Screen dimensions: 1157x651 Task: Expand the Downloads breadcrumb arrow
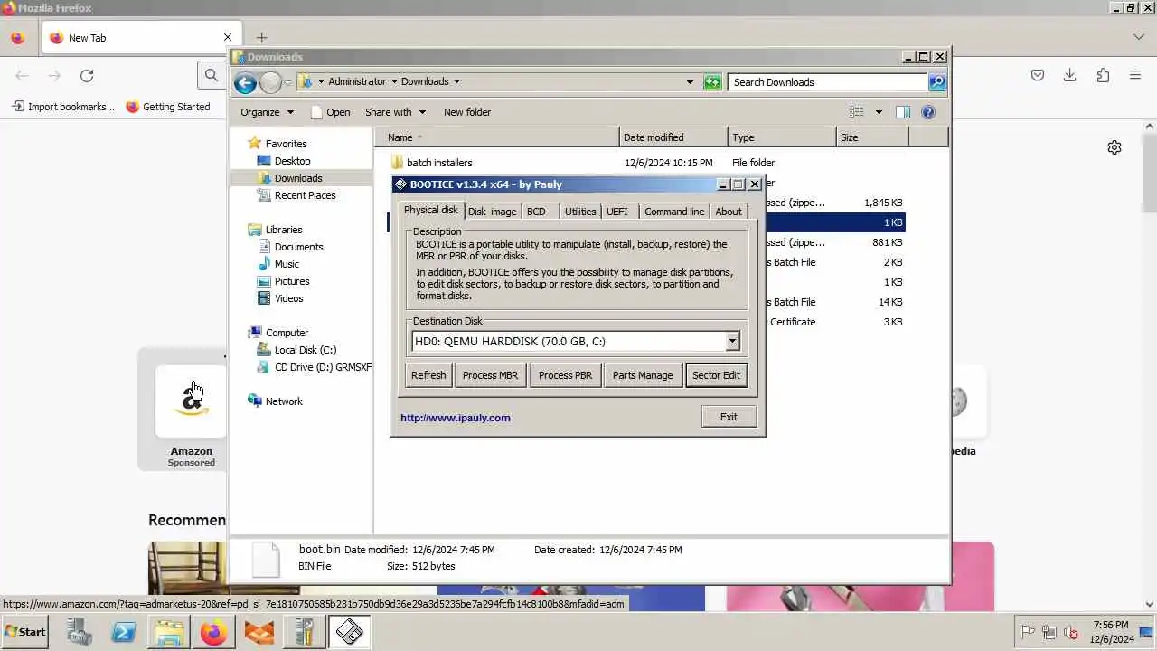(x=456, y=82)
